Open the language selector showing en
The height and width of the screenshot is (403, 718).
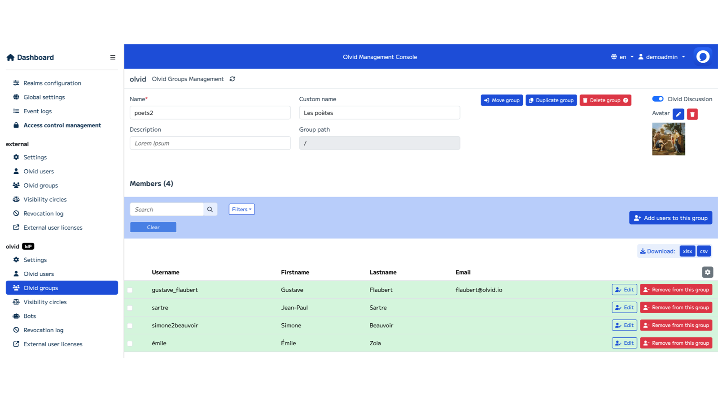pos(622,56)
